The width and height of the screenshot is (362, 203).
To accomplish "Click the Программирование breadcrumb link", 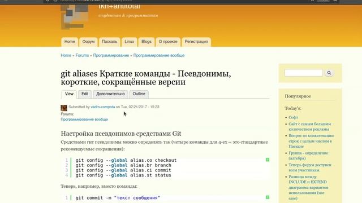I will tap(111, 55).
